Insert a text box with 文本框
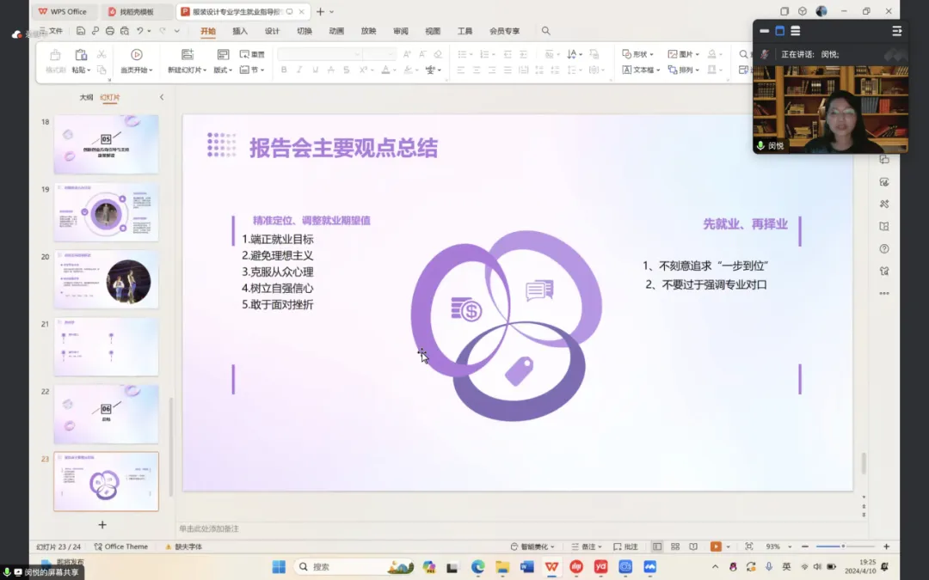The height and width of the screenshot is (580, 929). 642,70
